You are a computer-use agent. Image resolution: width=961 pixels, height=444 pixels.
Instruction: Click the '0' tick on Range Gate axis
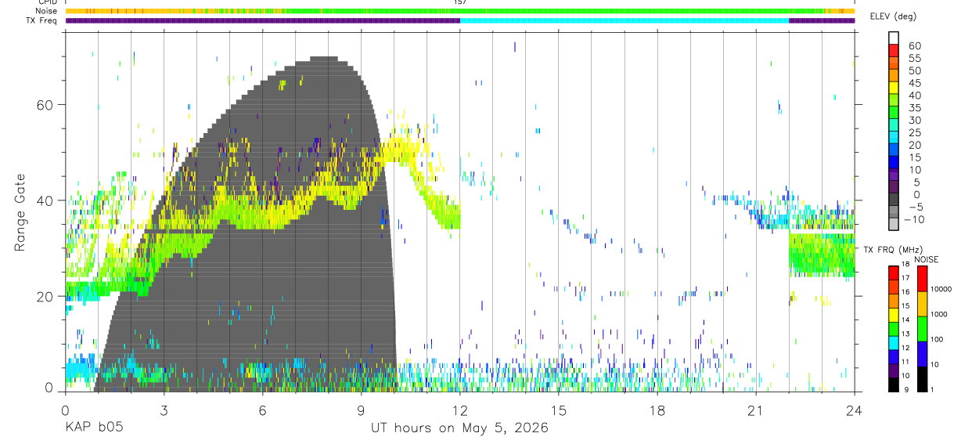coord(49,387)
